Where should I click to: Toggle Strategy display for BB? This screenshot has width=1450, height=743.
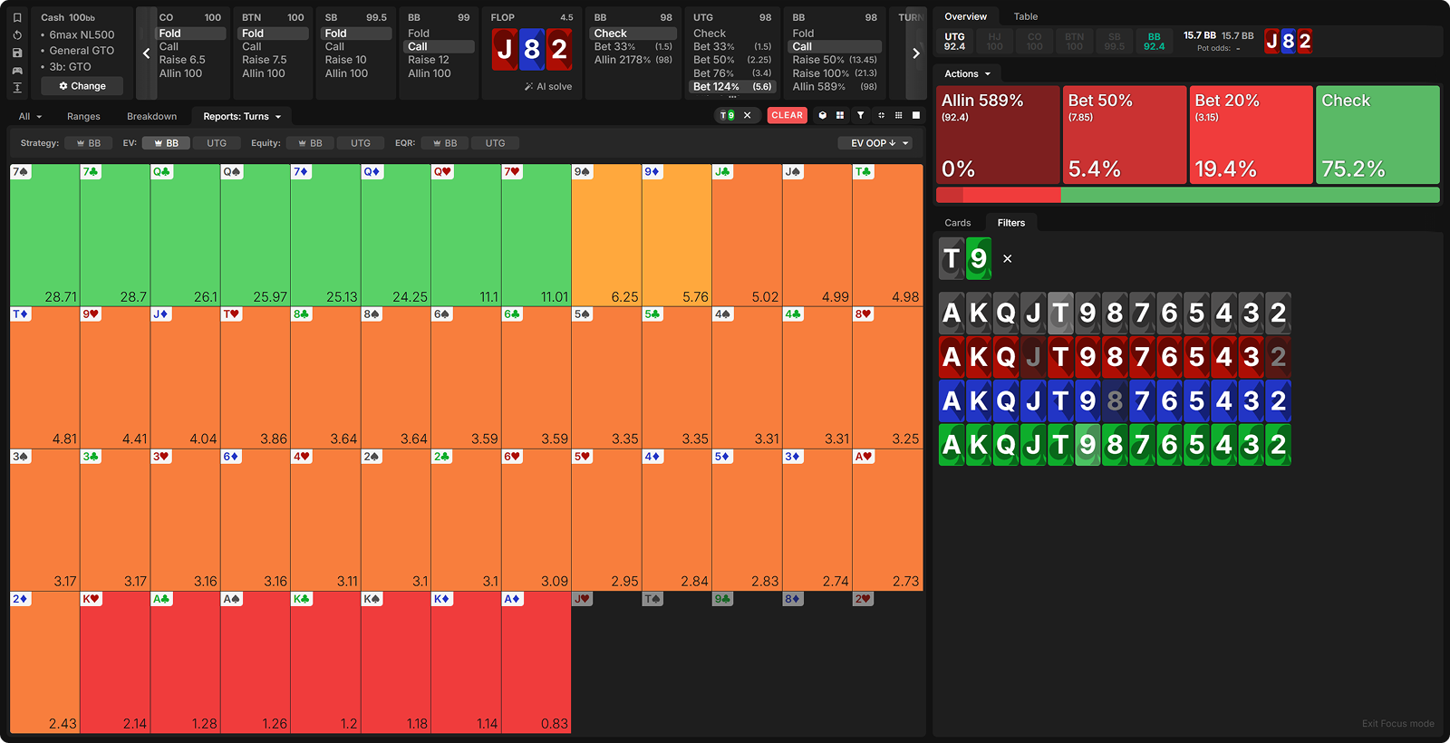(x=88, y=143)
